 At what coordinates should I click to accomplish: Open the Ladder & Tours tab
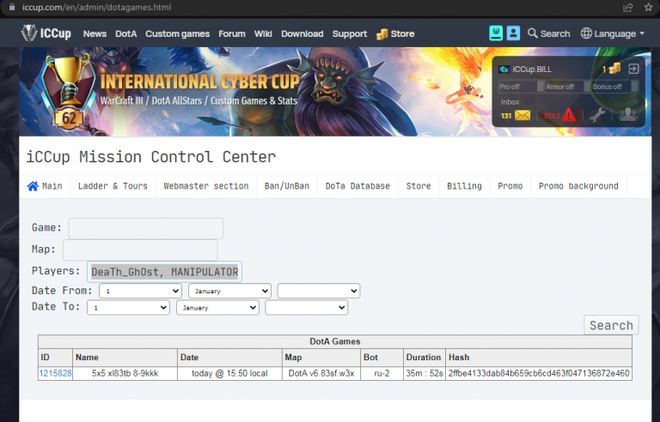pos(113,186)
